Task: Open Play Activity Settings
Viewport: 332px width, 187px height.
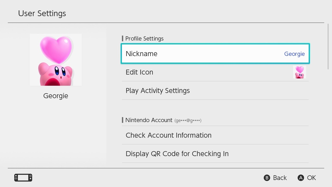Action: [215, 90]
